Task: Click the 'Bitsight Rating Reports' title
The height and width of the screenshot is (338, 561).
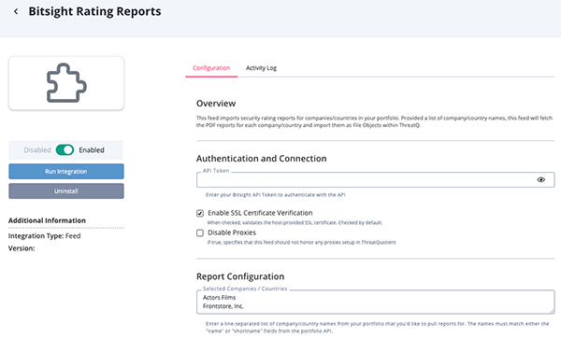Action: coord(94,11)
